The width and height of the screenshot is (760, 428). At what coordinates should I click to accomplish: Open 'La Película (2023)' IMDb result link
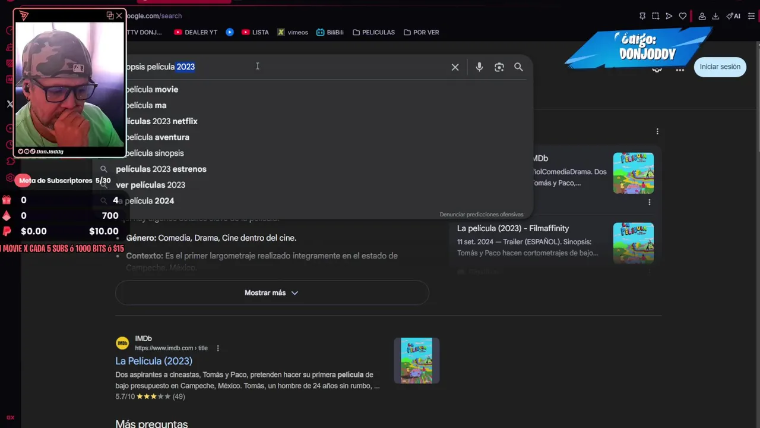154,361
